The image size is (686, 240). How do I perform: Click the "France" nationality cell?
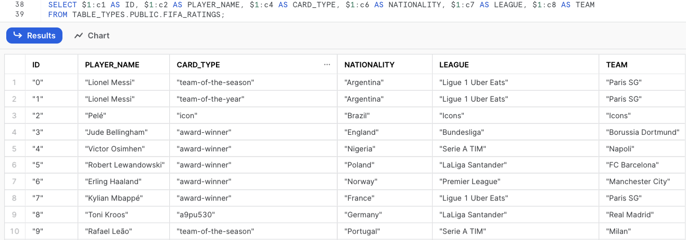(x=385, y=198)
